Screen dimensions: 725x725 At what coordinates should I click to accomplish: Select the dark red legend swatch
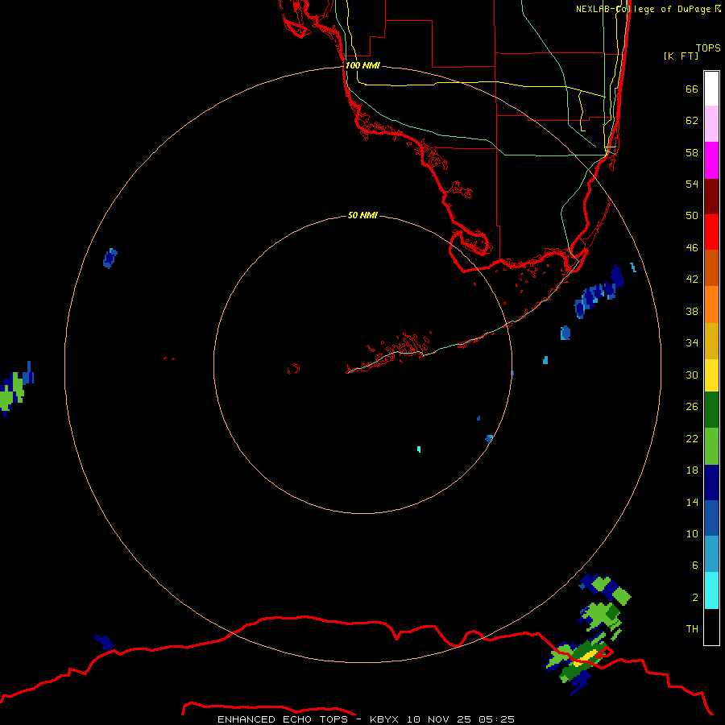tap(711, 196)
